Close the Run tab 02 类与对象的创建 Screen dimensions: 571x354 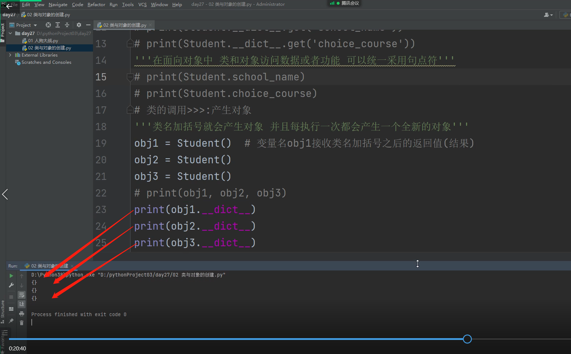pyautogui.click(x=72, y=266)
